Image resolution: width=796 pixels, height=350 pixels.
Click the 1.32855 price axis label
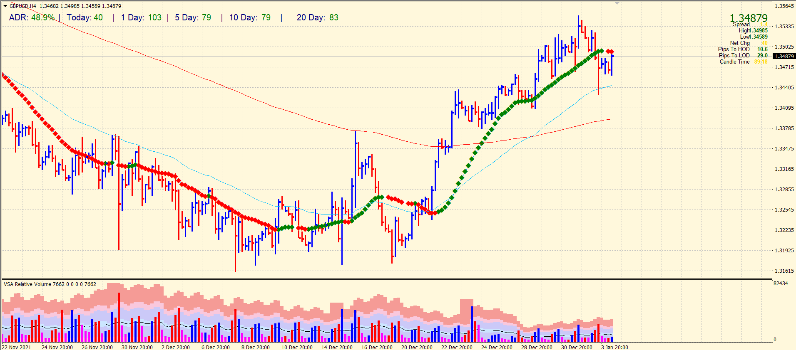[x=784, y=190]
